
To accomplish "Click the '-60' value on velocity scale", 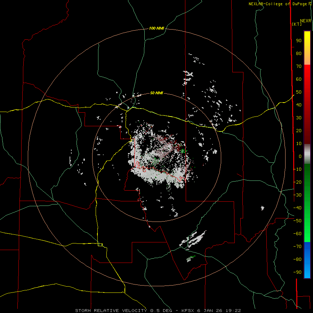I will (297, 234).
